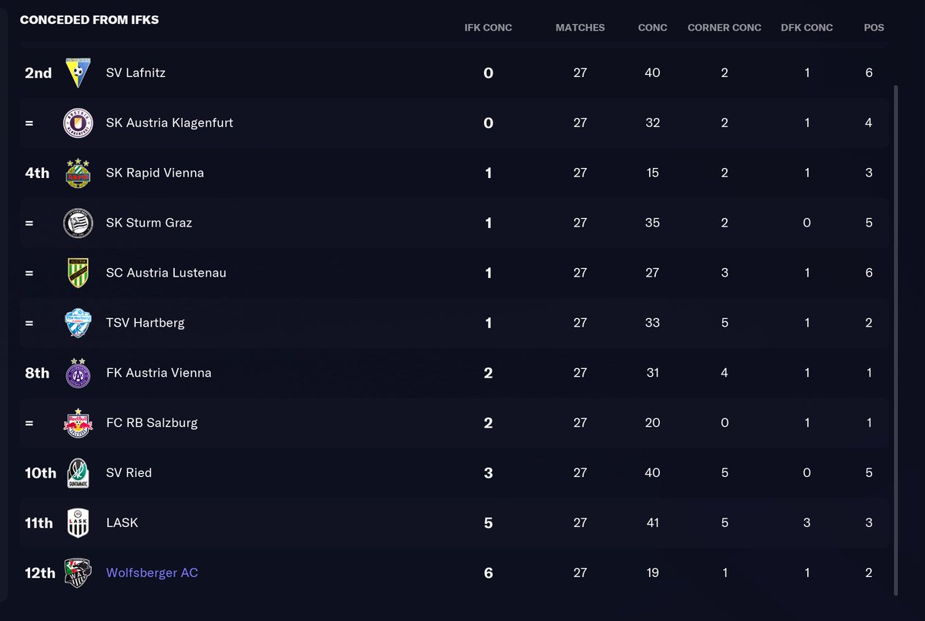Screen dimensions: 925x621
Task: Click FK Austria Vienna's corner conceded value 4
Action: click(725, 373)
